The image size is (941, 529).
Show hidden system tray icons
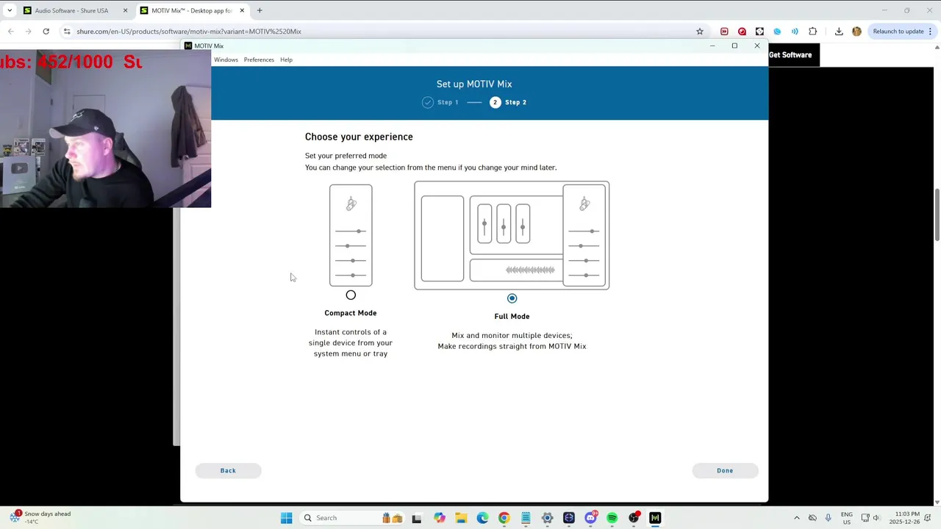tap(797, 518)
